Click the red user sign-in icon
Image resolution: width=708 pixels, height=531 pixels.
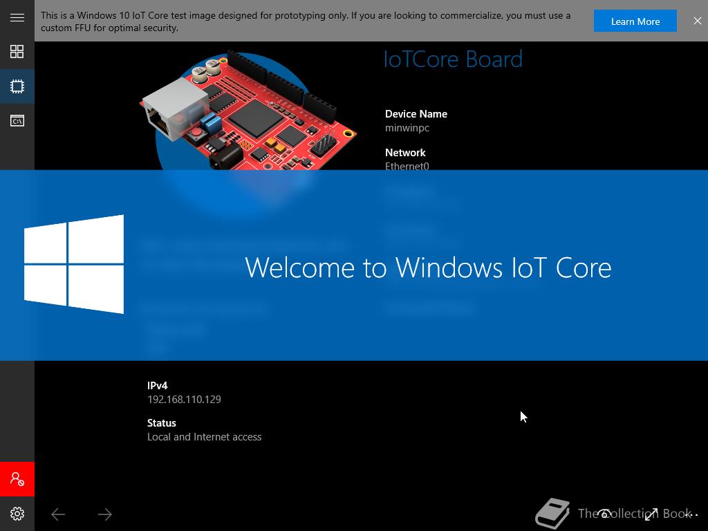click(x=17, y=479)
